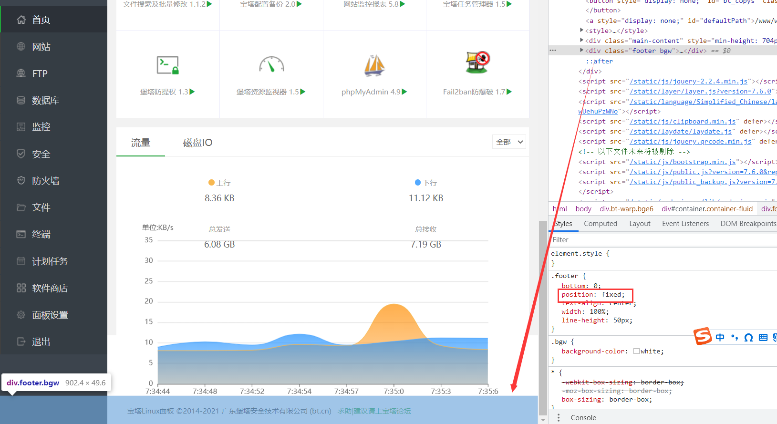
Task: Click the Sogou soft keyboard icon
Action: pos(763,338)
